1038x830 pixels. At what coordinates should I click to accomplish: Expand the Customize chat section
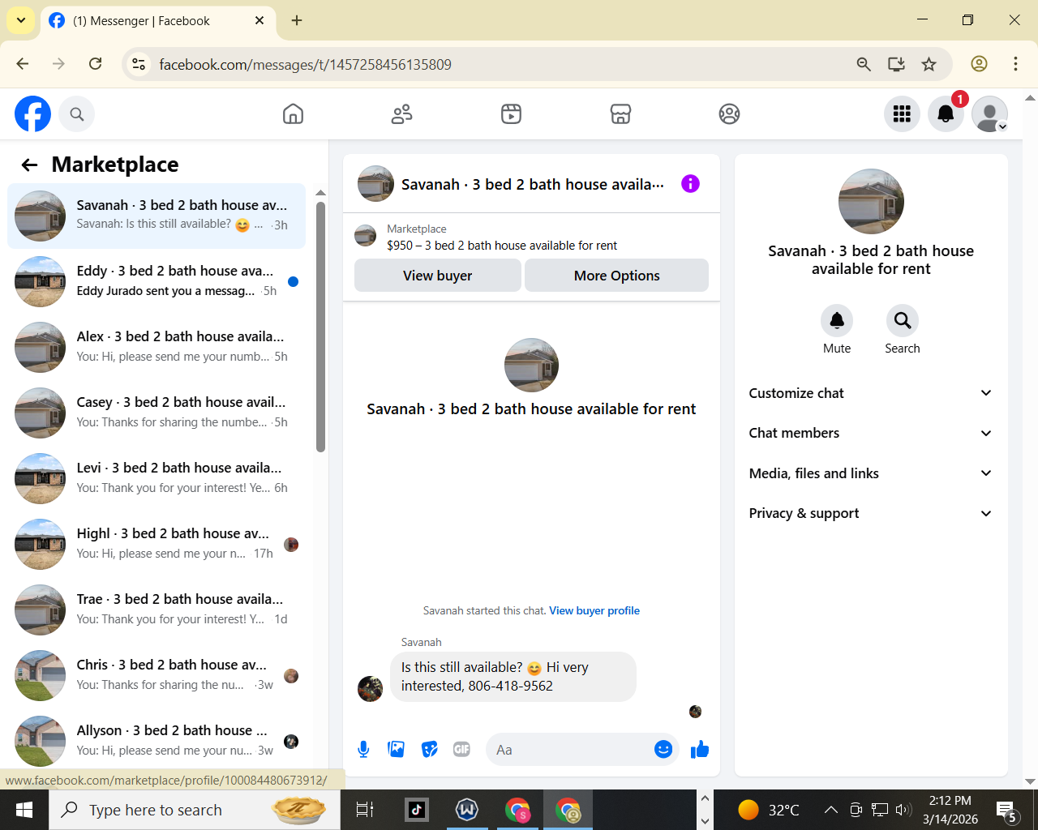[871, 393]
